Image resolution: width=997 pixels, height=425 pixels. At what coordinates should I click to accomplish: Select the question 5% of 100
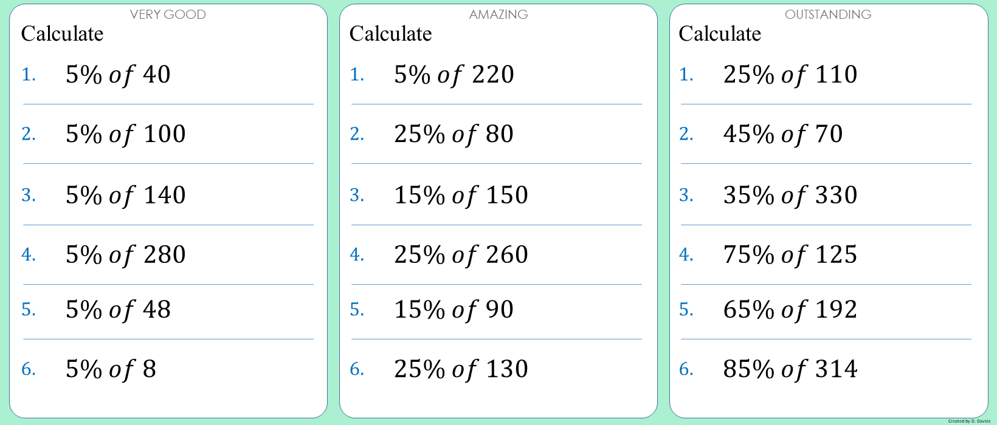(x=126, y=134)
